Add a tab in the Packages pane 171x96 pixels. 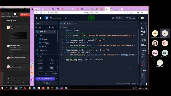142,23
